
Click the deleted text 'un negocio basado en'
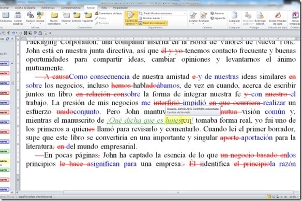(254, 155)
